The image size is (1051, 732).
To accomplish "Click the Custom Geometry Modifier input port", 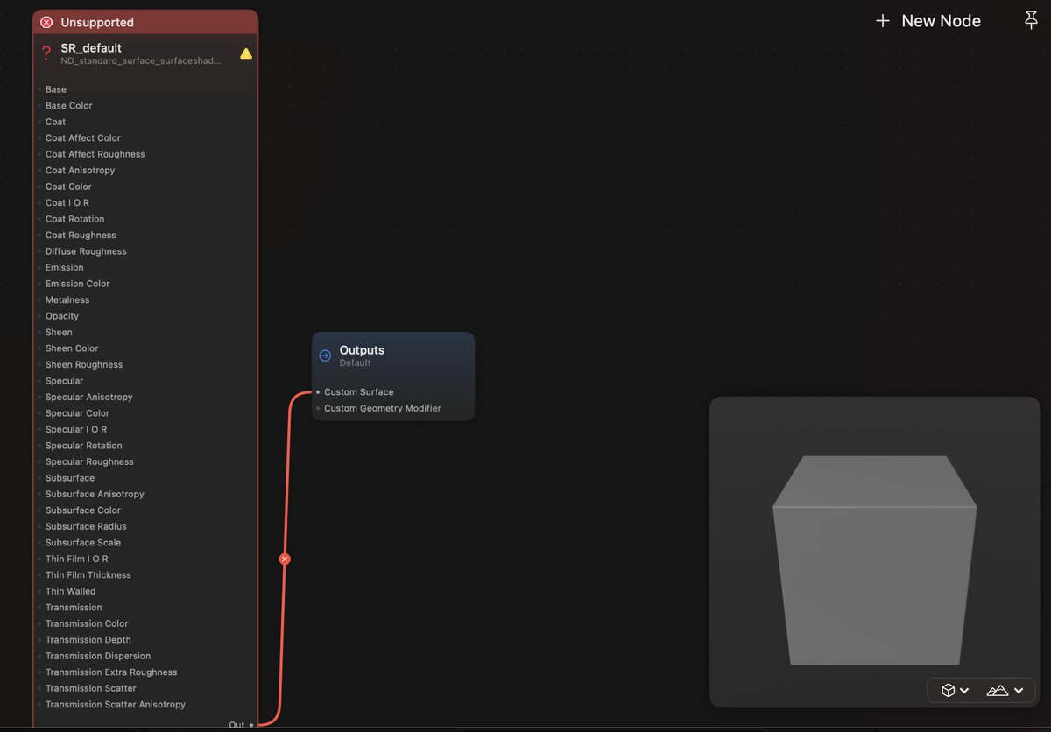I will click(x=318, y=408).
